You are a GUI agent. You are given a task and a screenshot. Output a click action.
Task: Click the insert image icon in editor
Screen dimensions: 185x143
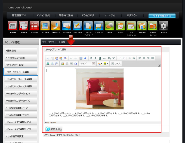tap(63, 64)
